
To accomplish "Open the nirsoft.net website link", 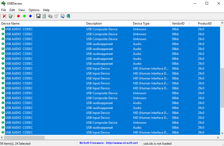I will click(122, 143).
